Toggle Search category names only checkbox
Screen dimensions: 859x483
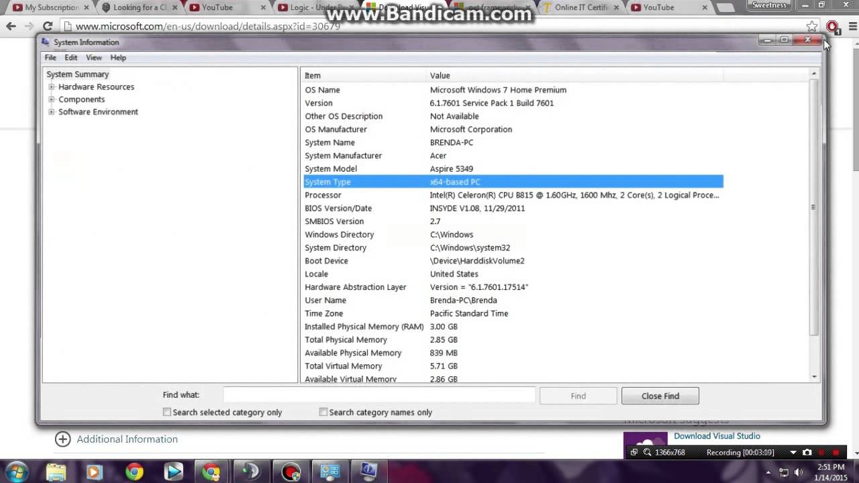[x=323, y=412]
